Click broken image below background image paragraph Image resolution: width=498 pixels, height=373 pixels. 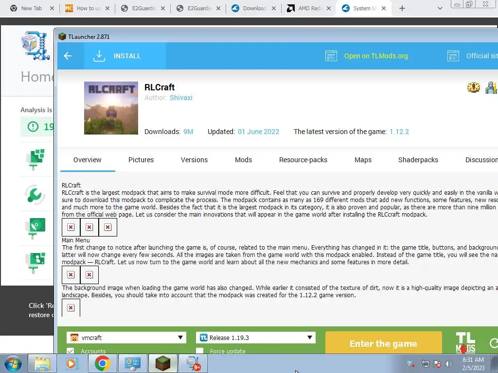pyautogui.click(x=71, y=307)
